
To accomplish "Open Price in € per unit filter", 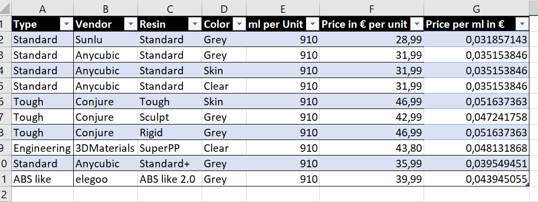I will (417, 25).
